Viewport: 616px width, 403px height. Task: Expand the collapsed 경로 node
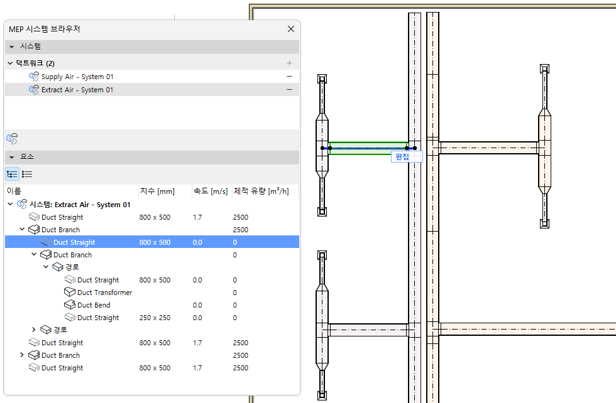pyautogui.click(x=34, y=330)
